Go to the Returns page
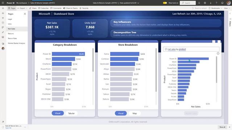Image resolution: width=232 pixels, height=130 pixels. click(11, 34)
